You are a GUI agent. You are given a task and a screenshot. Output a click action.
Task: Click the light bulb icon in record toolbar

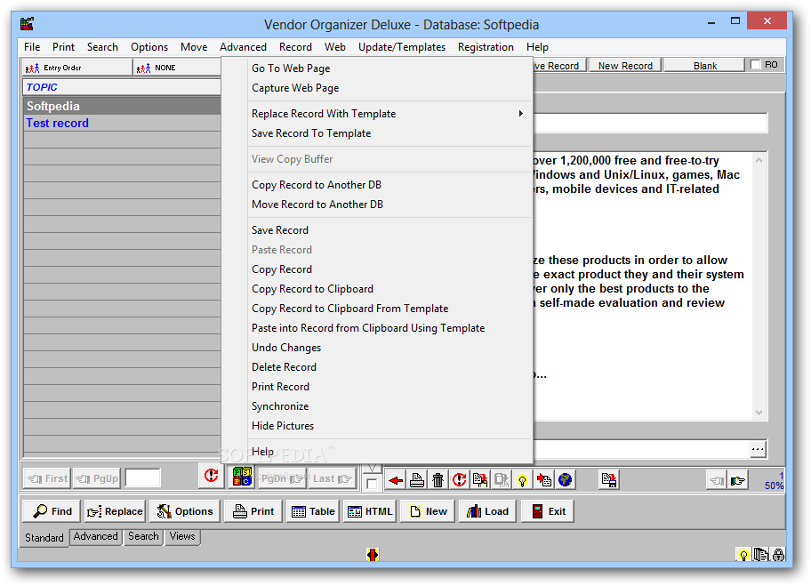coord(522,480)
